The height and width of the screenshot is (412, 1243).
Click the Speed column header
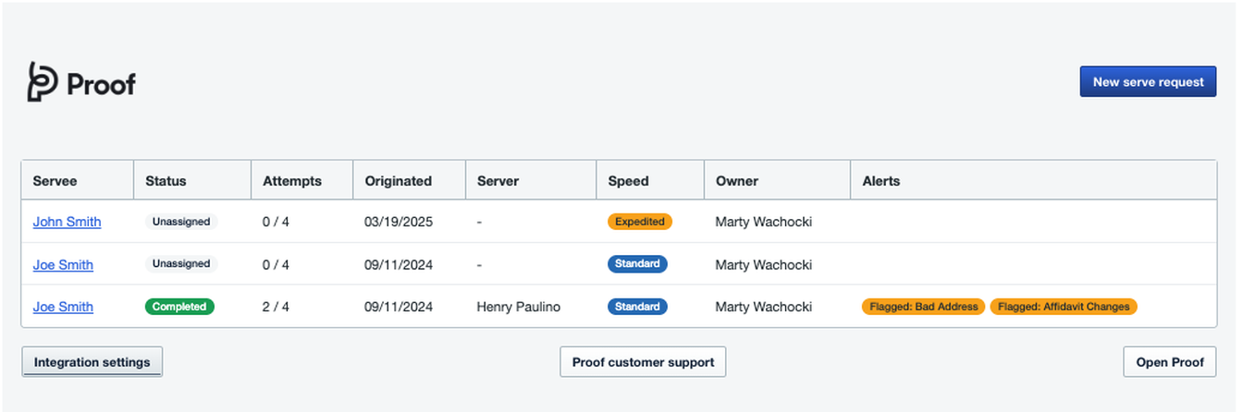tap(628, 181)
